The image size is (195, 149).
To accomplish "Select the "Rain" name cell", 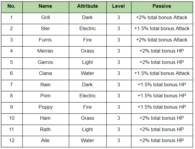I will (x=45, y=85).
